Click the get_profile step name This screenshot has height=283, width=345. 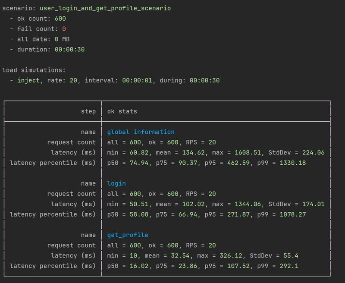point(128,235)
